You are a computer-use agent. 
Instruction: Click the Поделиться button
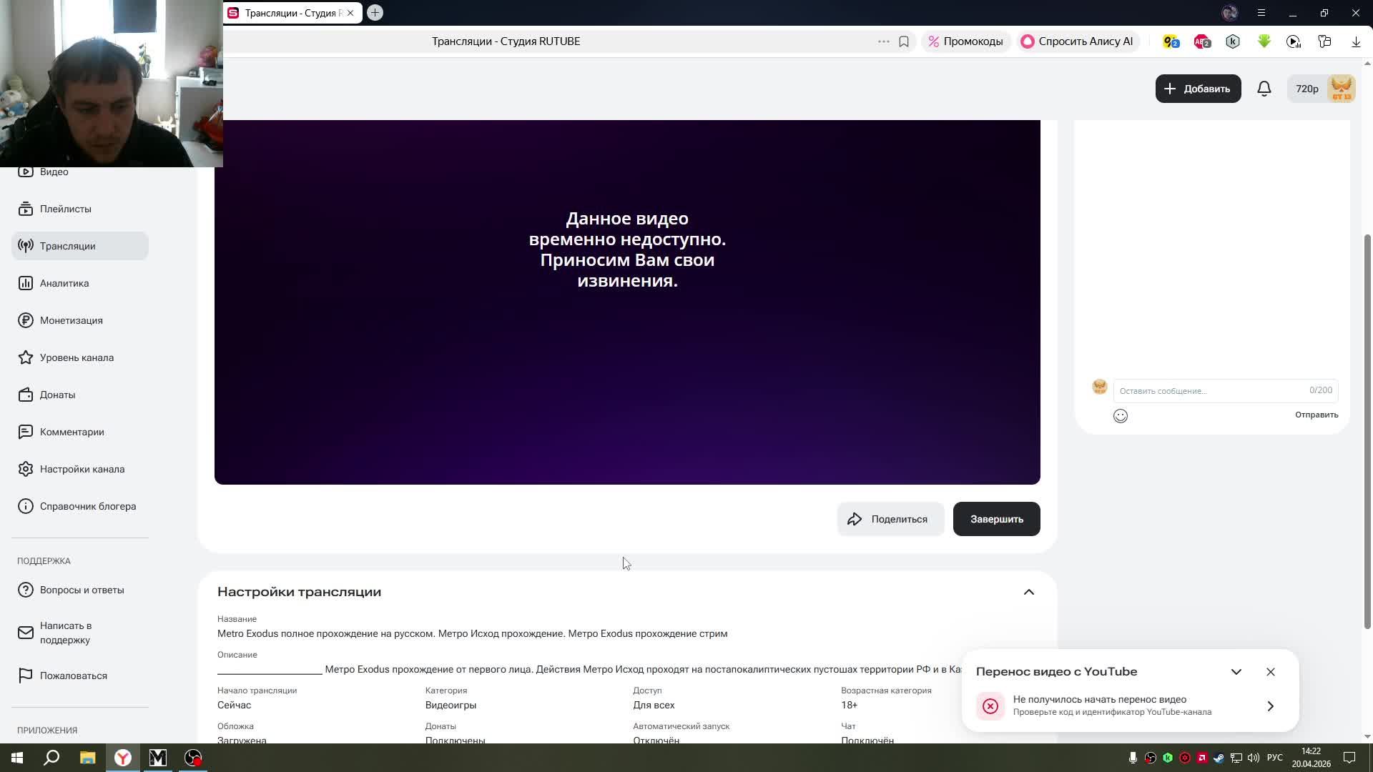click(890, 519)
